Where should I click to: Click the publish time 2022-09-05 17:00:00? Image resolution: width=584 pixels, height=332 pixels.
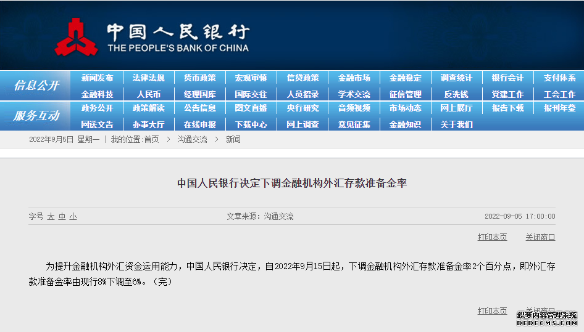520,216
